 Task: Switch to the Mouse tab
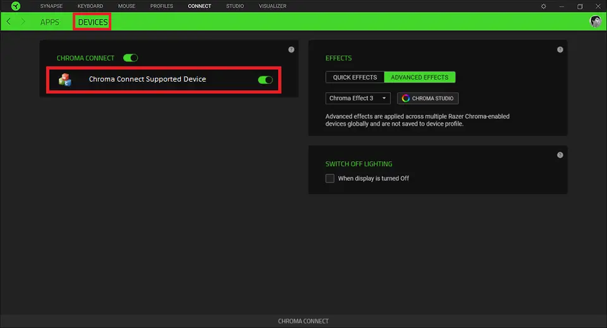(126, 6)
